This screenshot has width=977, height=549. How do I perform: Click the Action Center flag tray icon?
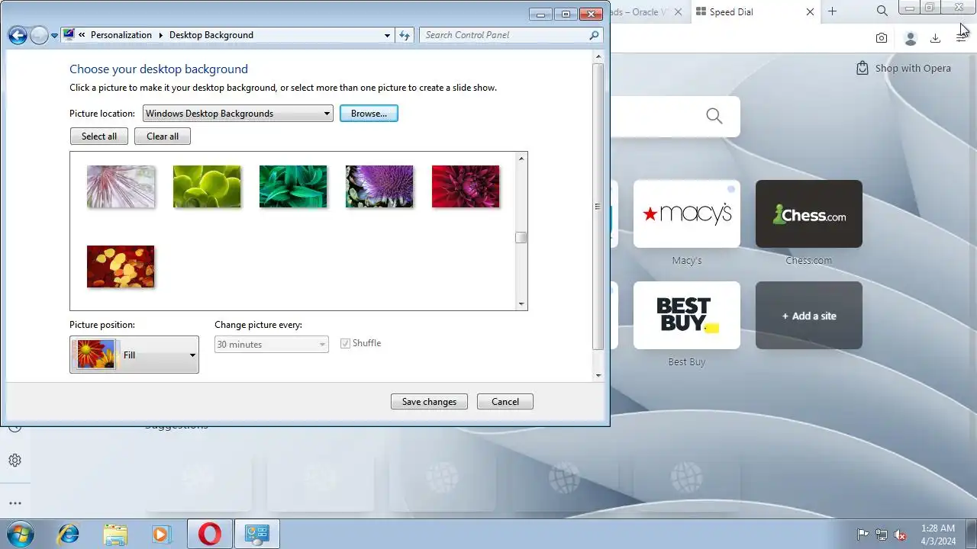pos(863,535)
